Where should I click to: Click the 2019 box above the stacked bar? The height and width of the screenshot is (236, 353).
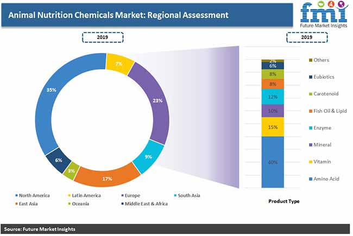pyautogui.click(x=307, y=37)
